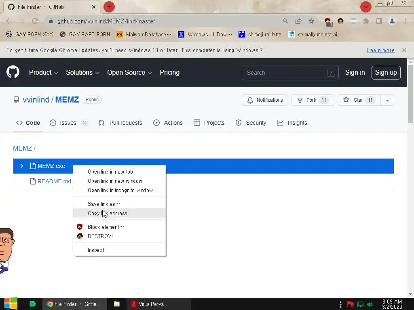The height and width of the screenshot is (310, 414).
Task: Expand the Solutions menu
Action: 82,73
